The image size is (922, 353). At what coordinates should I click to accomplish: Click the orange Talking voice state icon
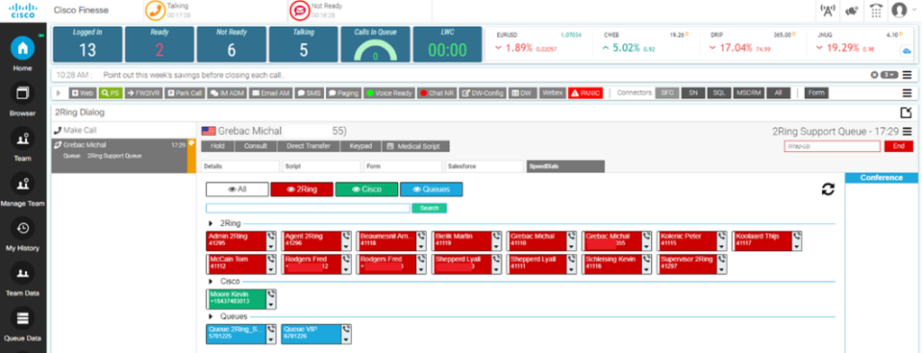coord(156,11)
